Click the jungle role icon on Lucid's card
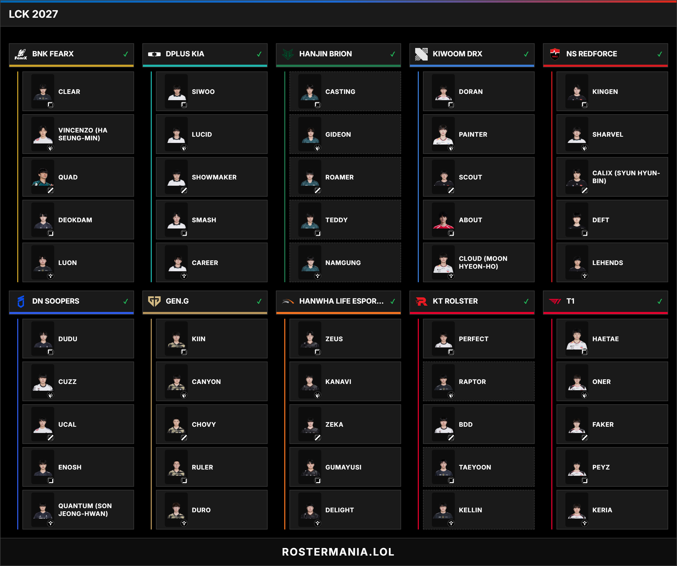 click(x=184, y=148)
